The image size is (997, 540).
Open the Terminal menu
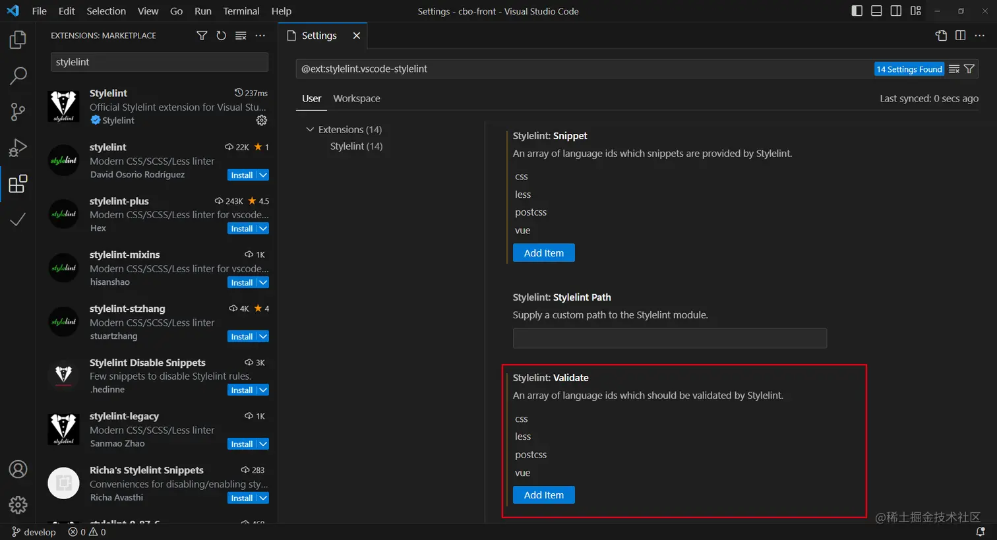tap(241, 11)
